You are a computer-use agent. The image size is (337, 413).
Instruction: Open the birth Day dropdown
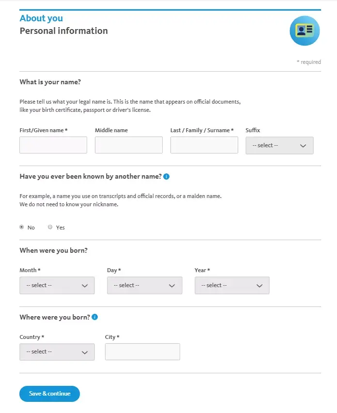(144, 285)
